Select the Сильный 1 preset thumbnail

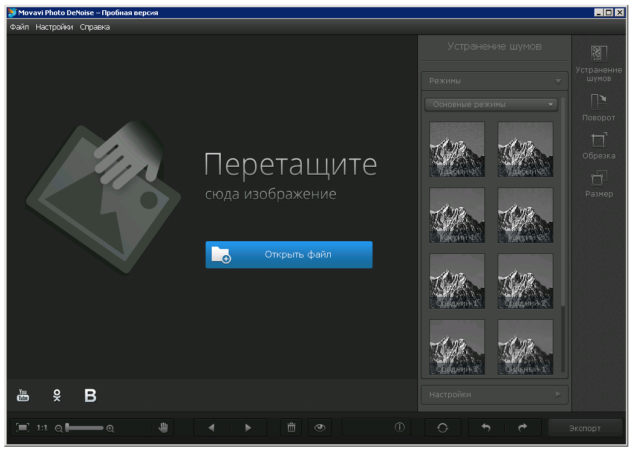pos(525,346)
